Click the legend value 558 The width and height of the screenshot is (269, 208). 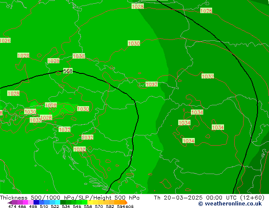point(88,206)
